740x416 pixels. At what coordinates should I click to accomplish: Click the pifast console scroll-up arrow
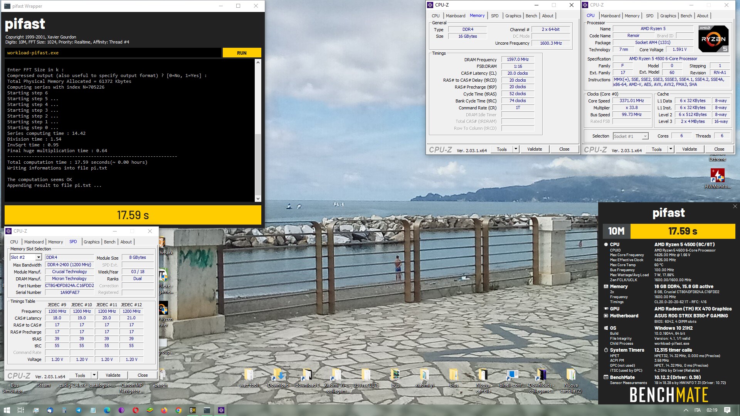(258, 62)
